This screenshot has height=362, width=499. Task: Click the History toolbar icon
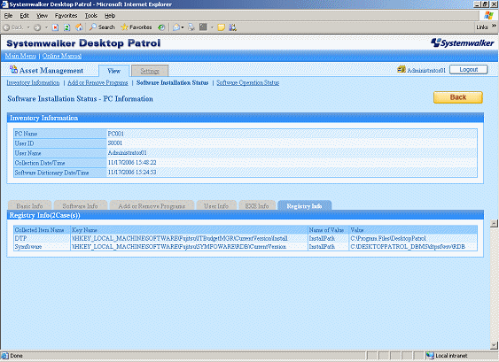pyautogui.click(x=161, y=27)
